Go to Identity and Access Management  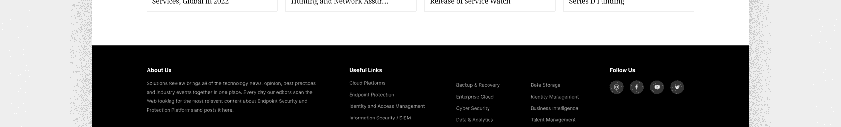(x=387, y=106)
